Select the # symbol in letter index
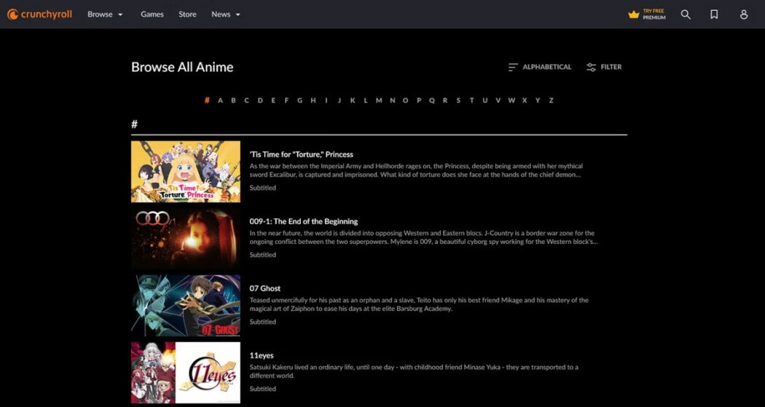Screen dimensions: 765x407 click(x=207, y=100)
